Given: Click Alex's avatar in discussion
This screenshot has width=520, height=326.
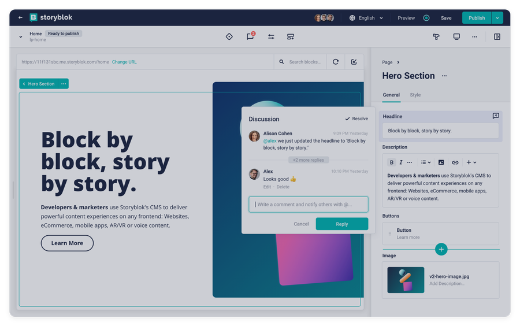Looking at the screenshot, I should coord(254,174).
